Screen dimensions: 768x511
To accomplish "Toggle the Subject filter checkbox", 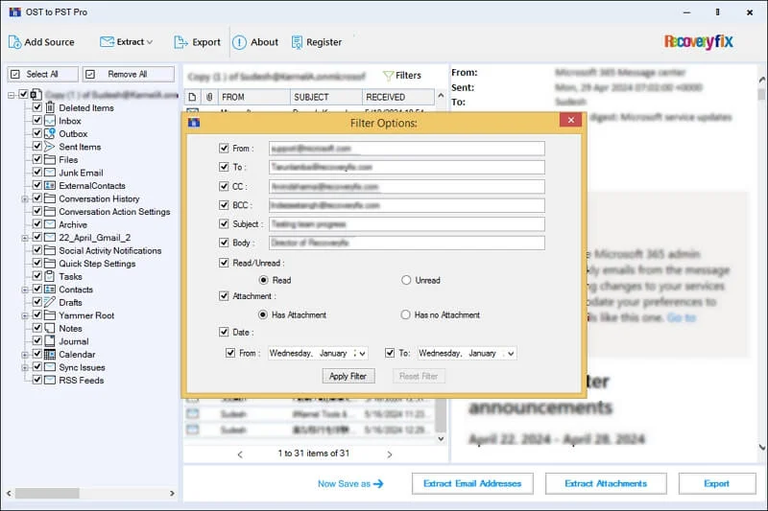I will pyautogui.click(x=224, y=224).
